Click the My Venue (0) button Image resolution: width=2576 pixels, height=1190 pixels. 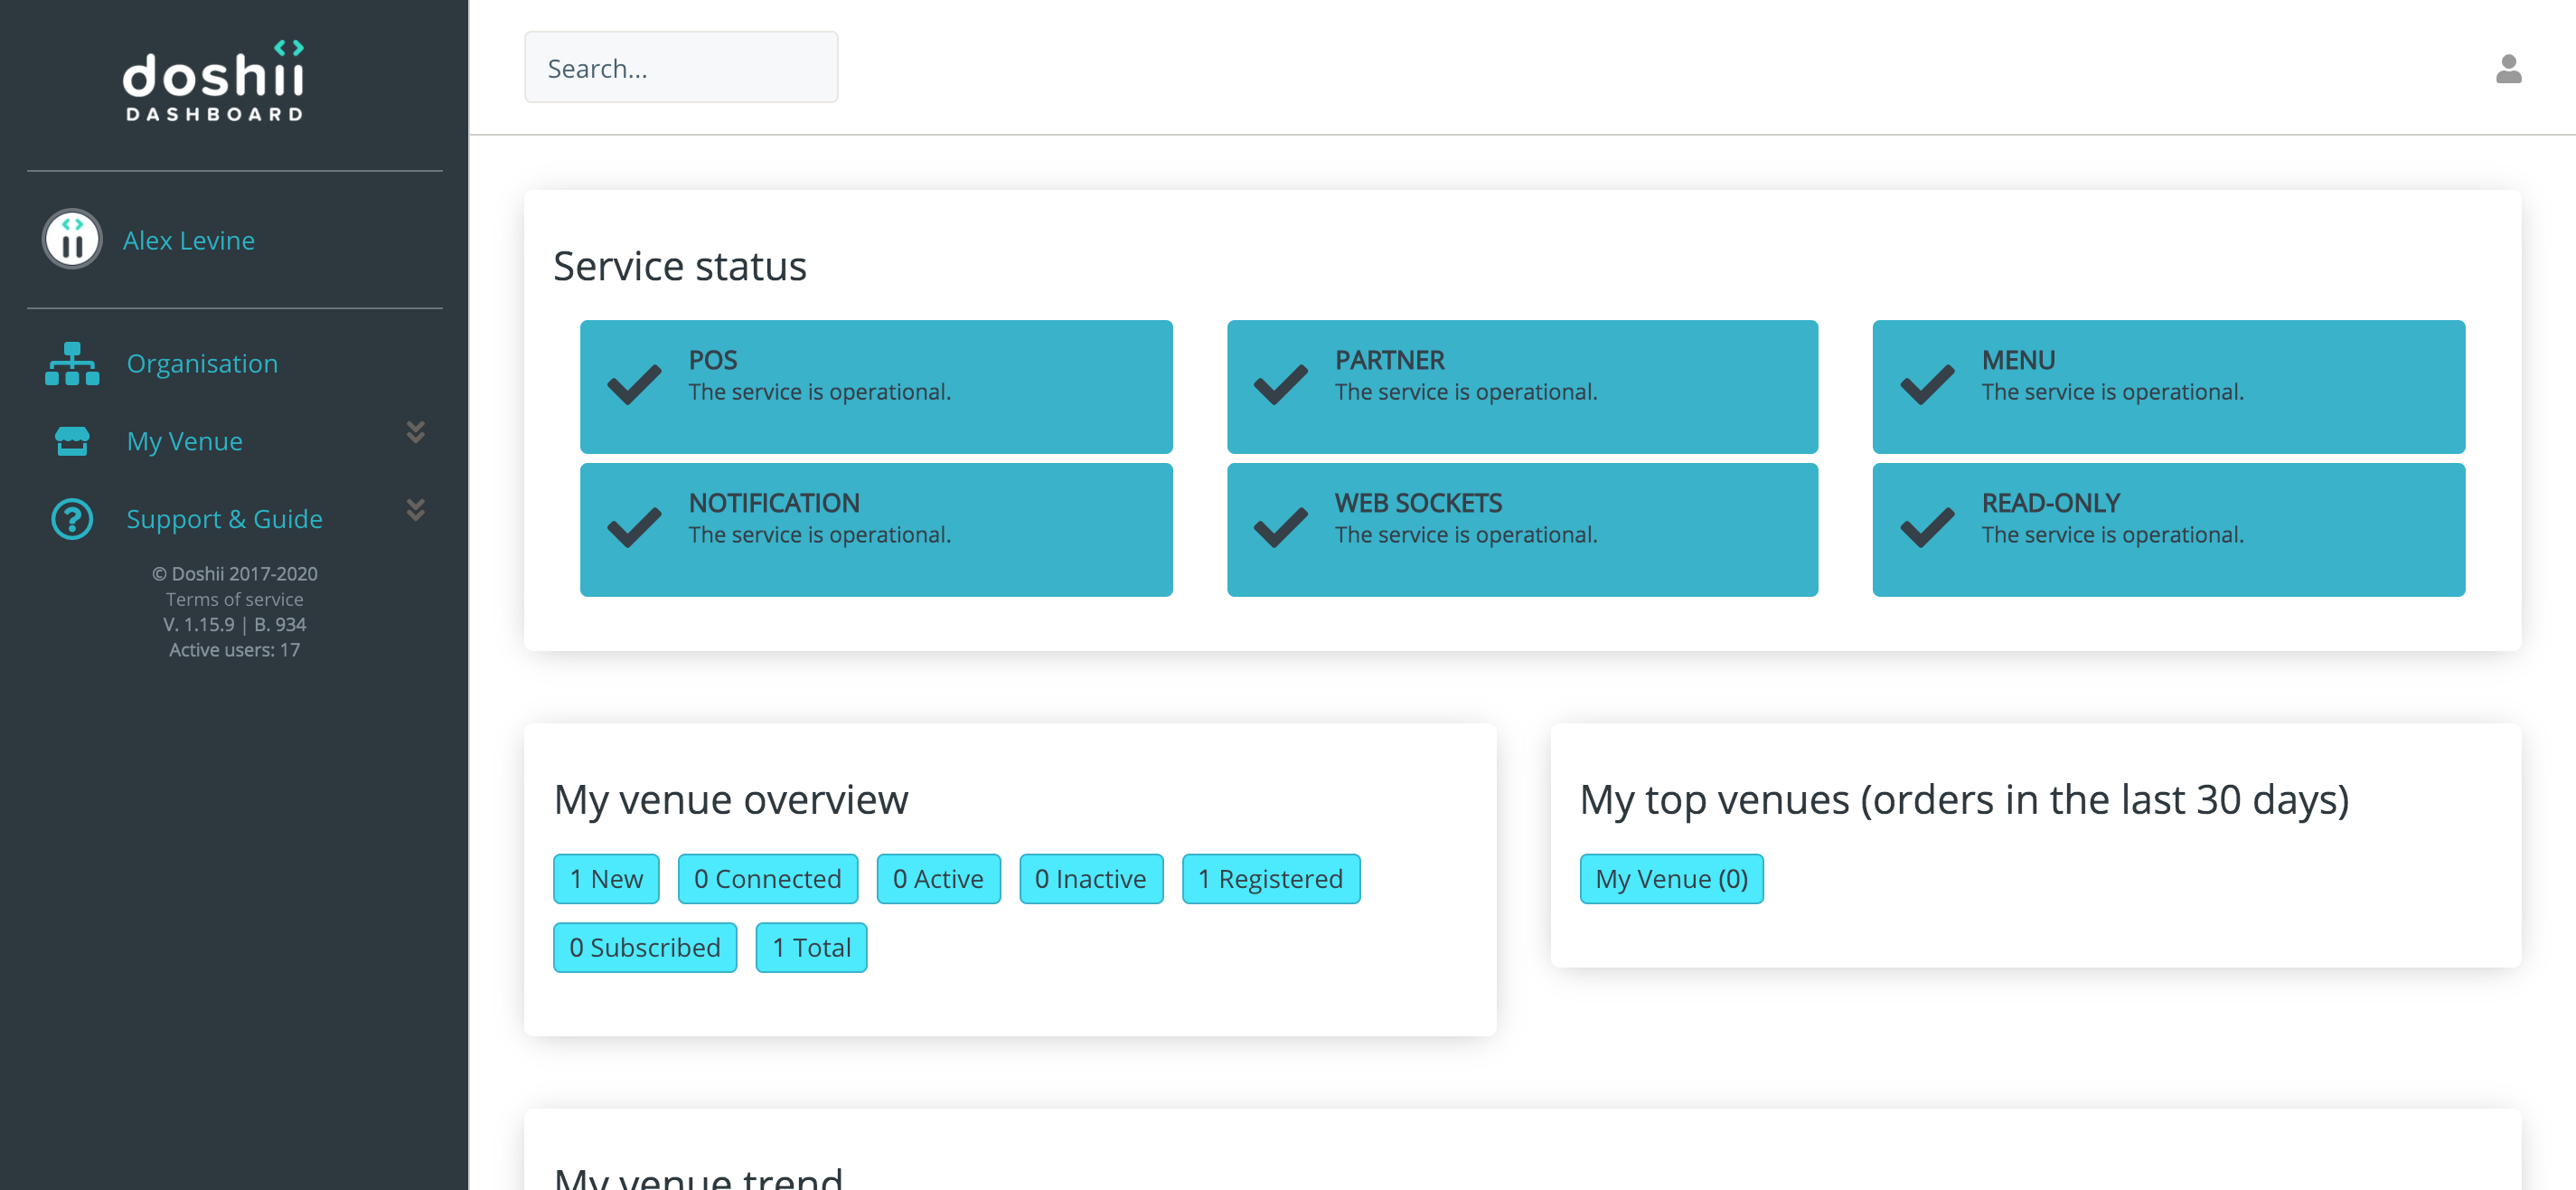tap(1671, 878)
